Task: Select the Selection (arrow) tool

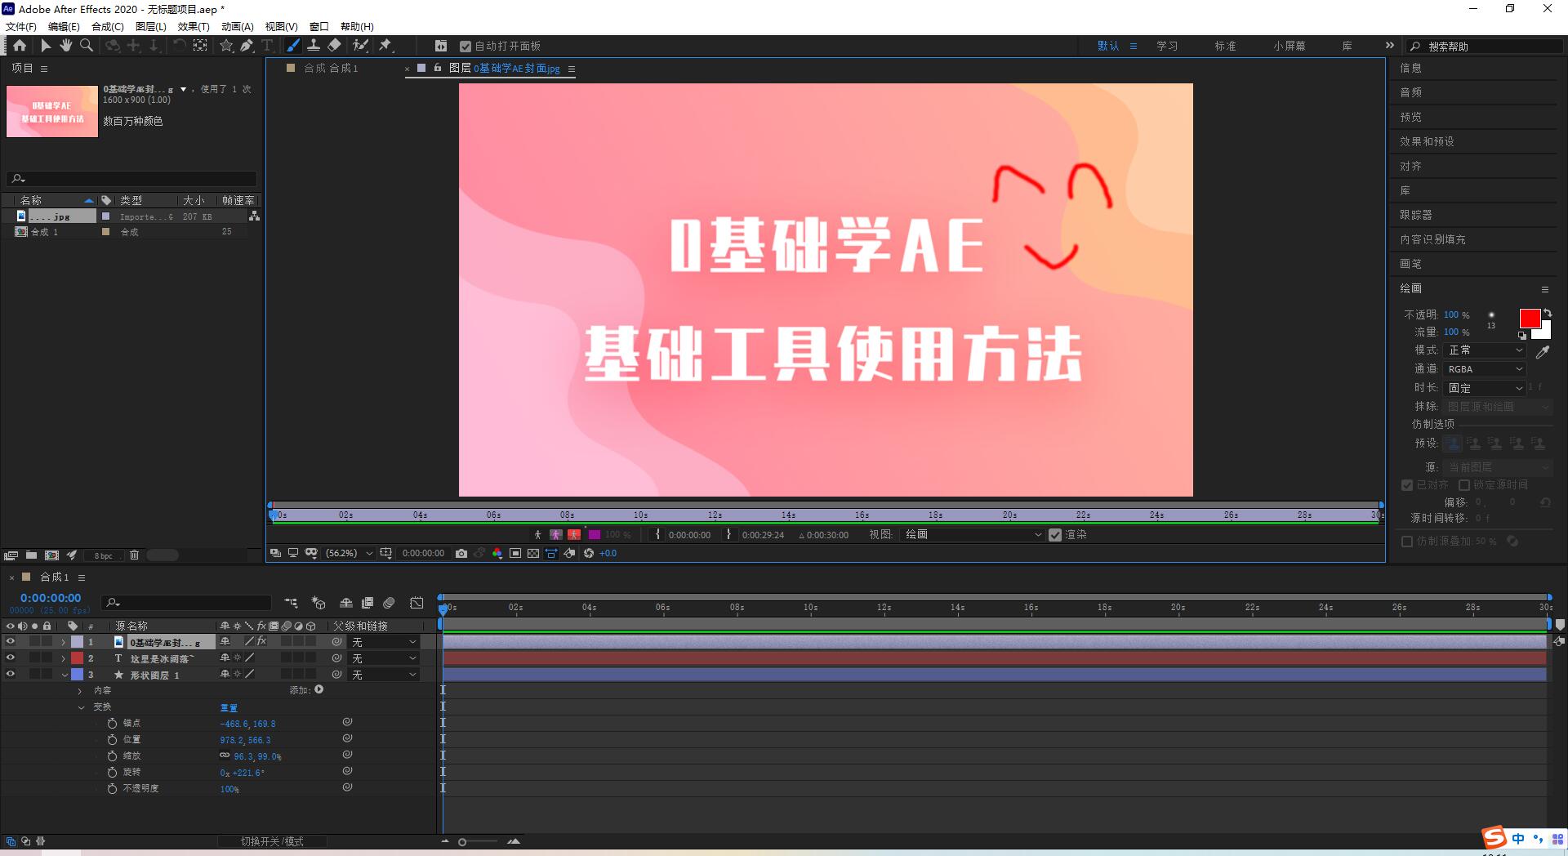Action: (x=46, y=46)
